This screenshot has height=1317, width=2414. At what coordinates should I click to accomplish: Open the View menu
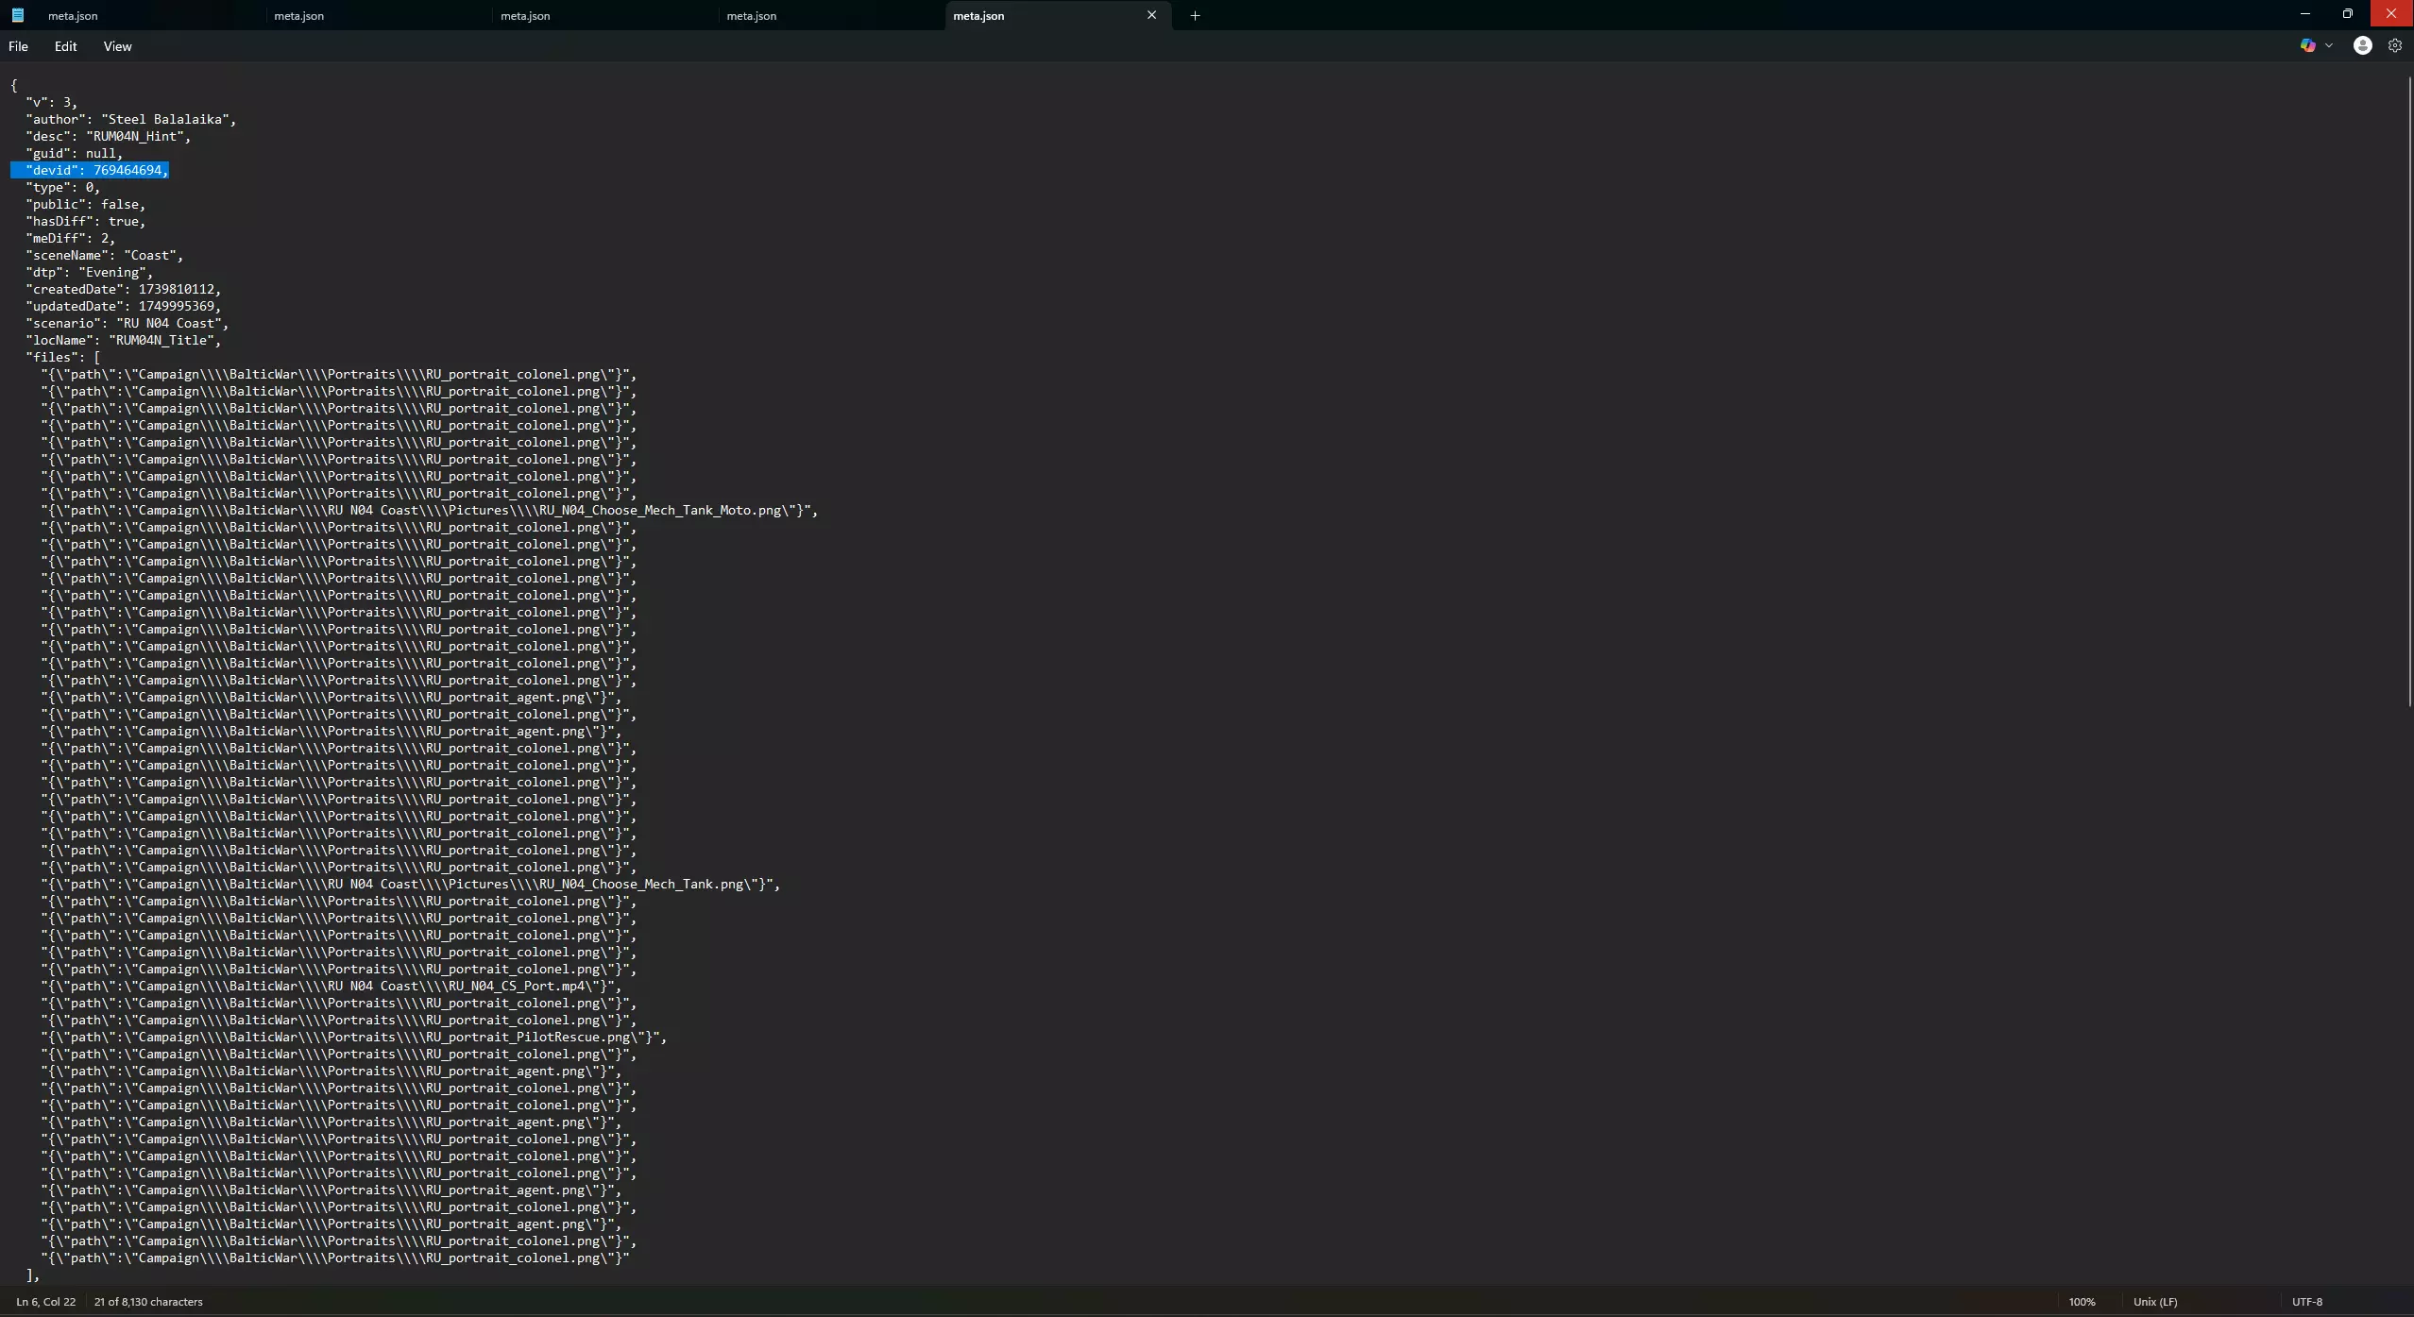(x=117, y=46)
